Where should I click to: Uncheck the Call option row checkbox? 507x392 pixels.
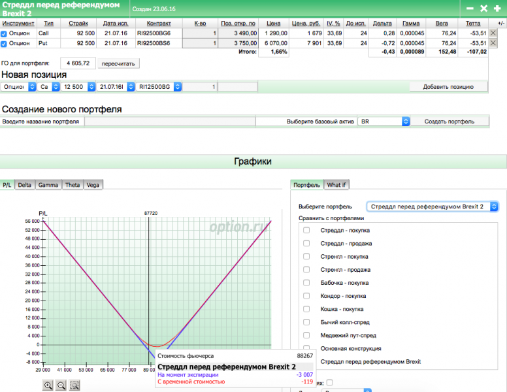(4, 33)
